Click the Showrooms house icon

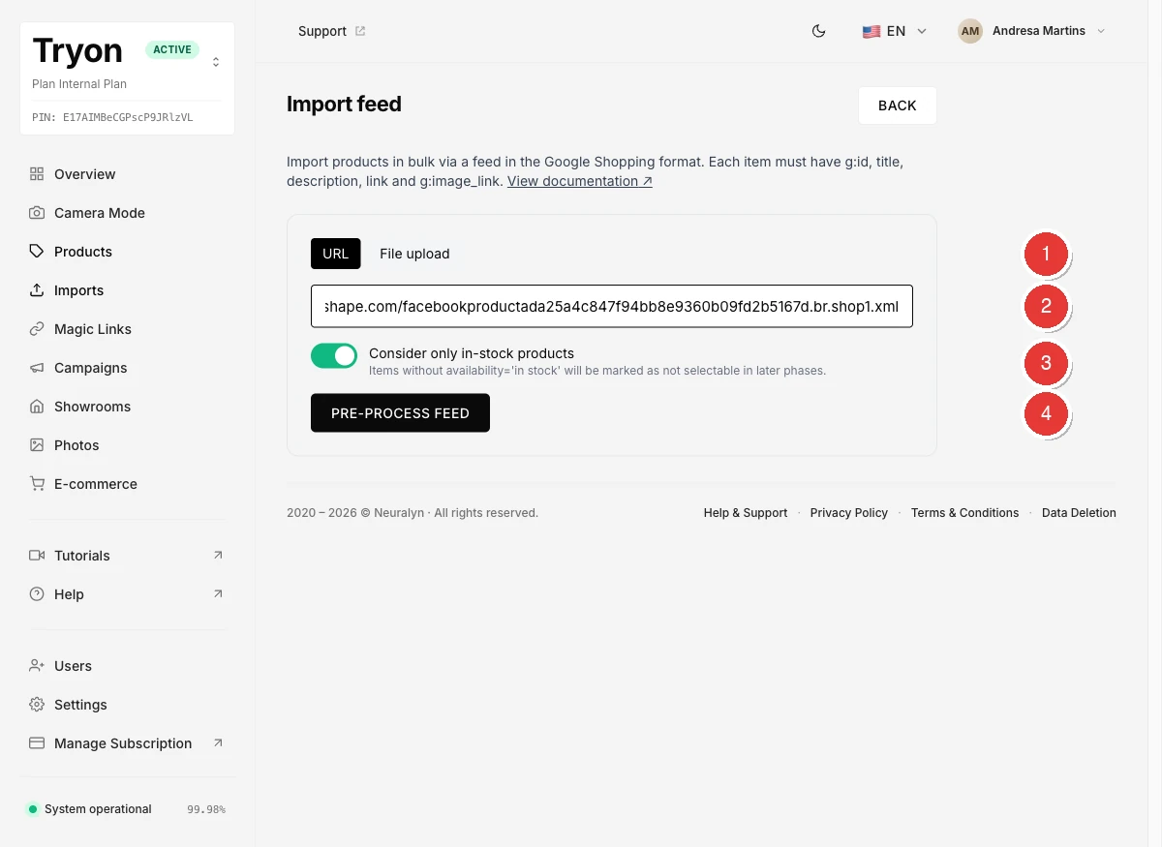[37, 407]
